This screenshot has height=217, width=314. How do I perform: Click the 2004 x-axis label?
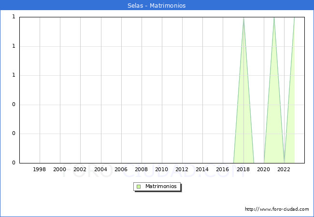pos(101,169)
